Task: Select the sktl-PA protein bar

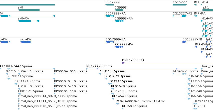Action: pyautogui.click(x=25, y=42)
